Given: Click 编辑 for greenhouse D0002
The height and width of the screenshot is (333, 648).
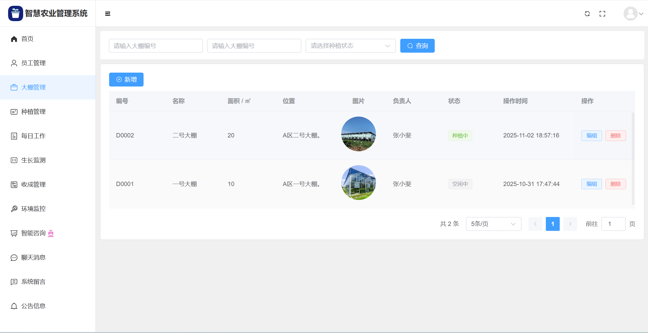Looking at the screenshot, I should (591, 136).
